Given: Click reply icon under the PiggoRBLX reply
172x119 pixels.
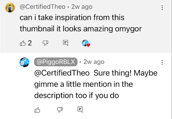Looking at the screenshot, I should tap(80, 109).
